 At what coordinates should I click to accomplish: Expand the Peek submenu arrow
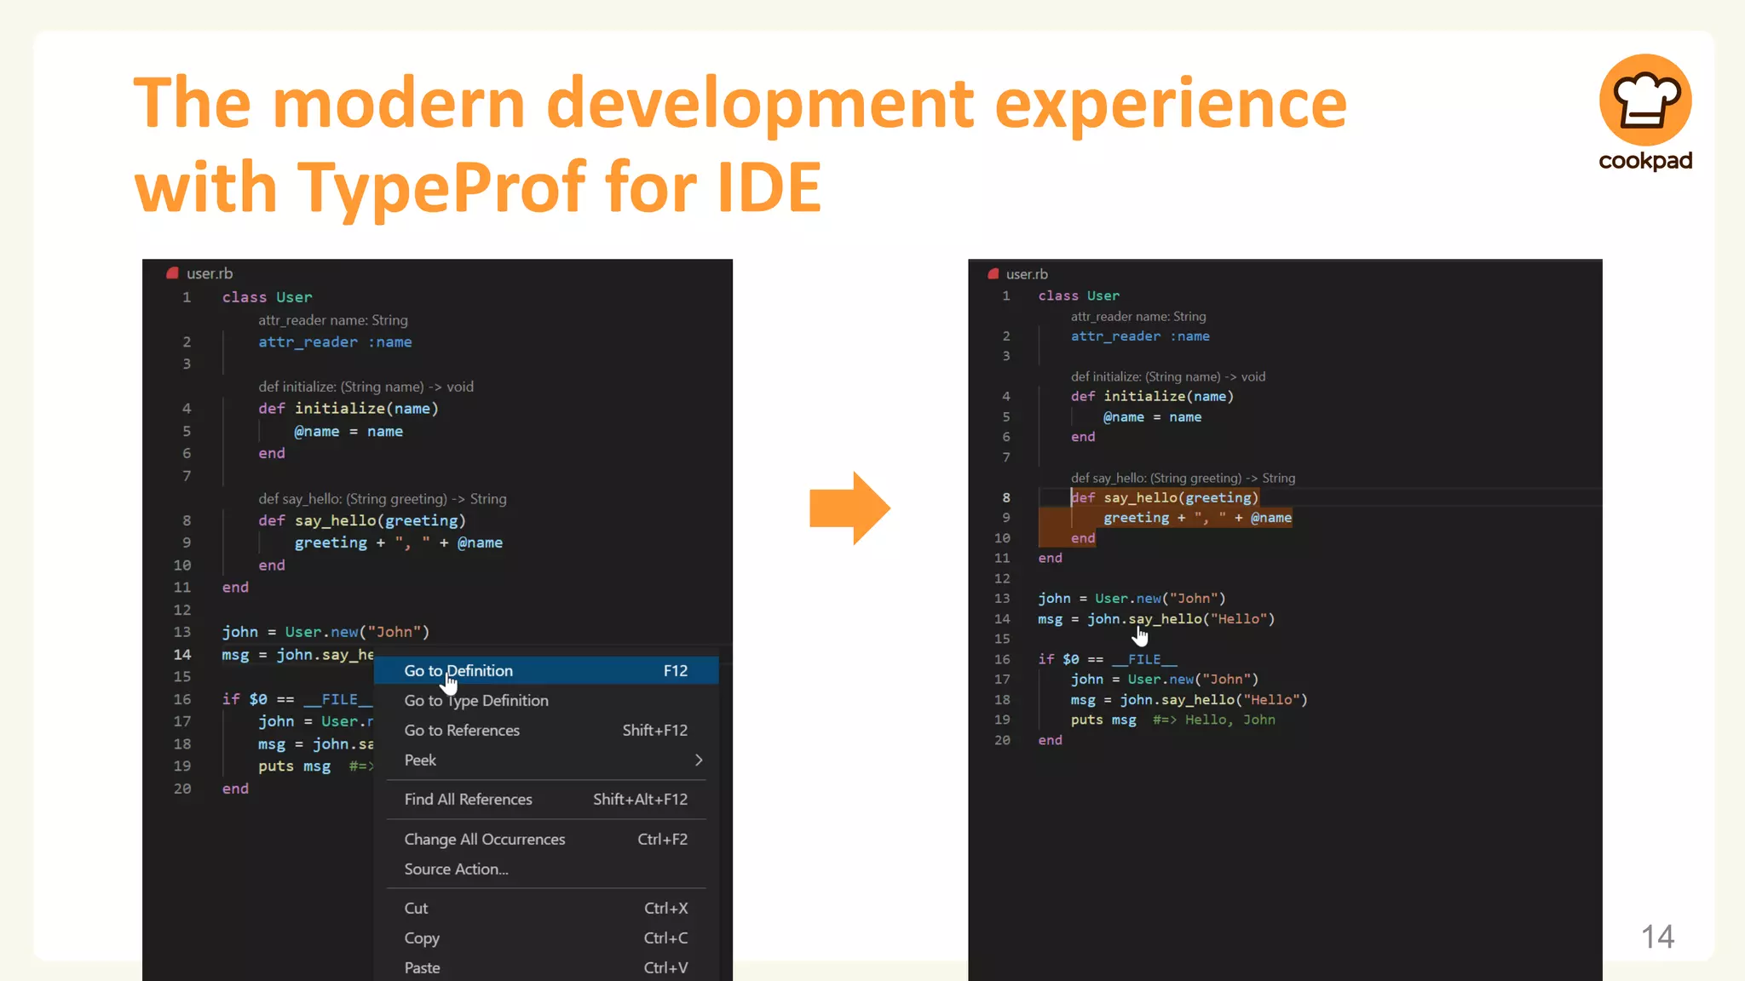coord(699,760)
